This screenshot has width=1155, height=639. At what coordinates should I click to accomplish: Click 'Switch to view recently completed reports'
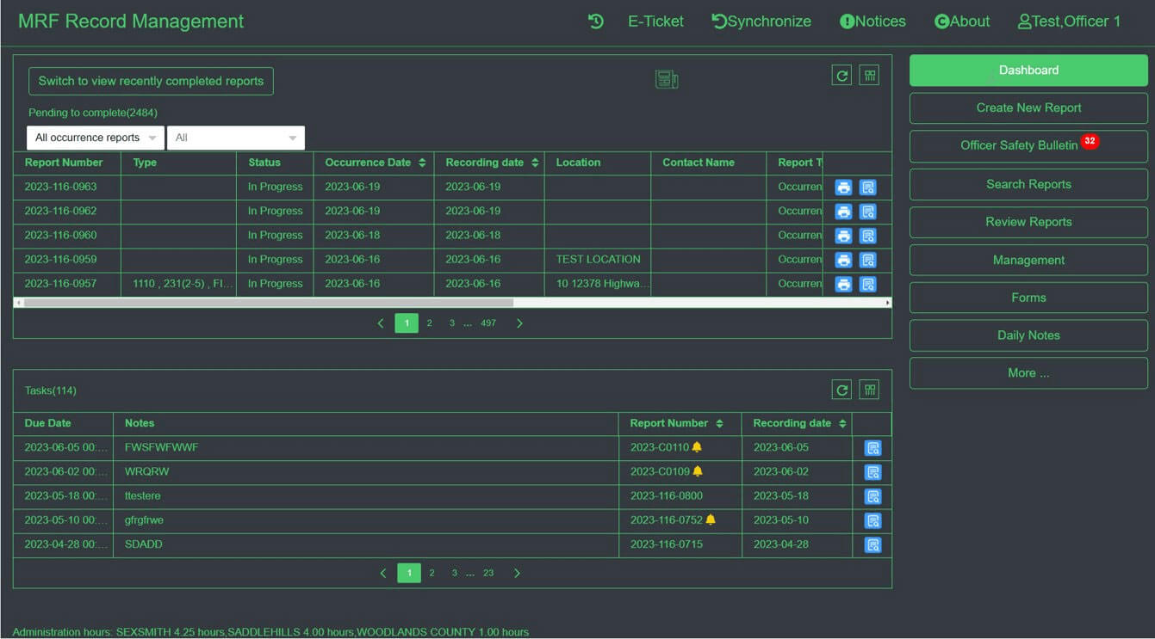coord(151,80)
